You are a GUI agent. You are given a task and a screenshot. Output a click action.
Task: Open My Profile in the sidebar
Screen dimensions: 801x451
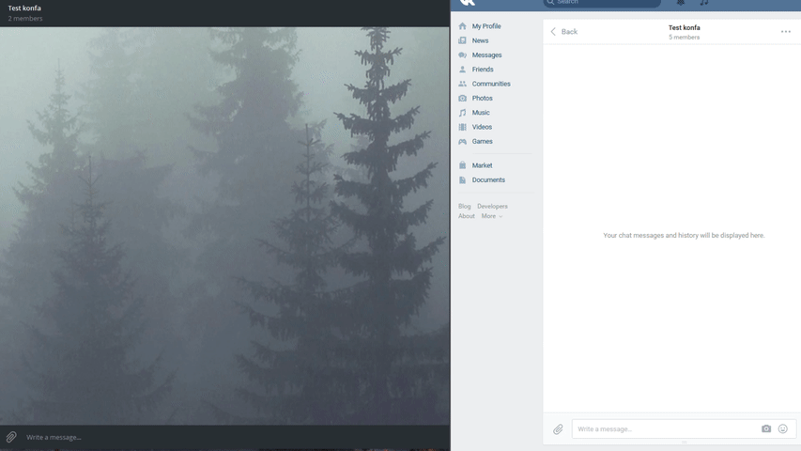pyautogui.click(x=486, y=26)
